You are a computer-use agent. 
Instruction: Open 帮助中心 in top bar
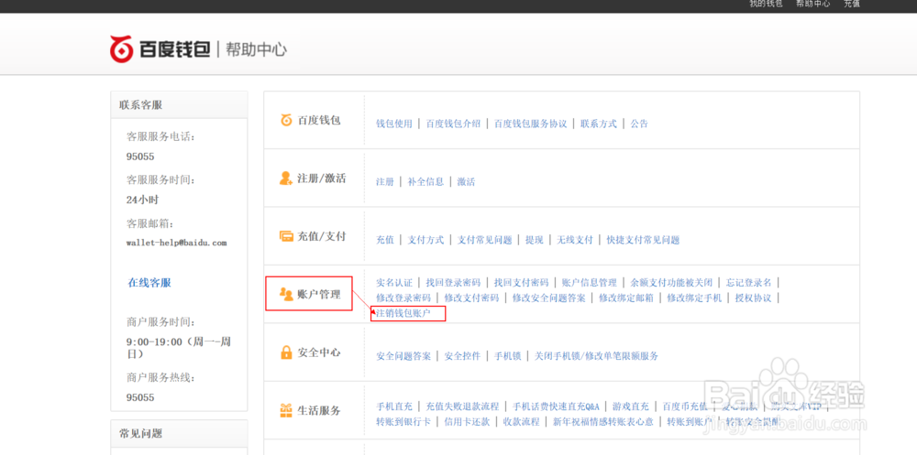812,4
